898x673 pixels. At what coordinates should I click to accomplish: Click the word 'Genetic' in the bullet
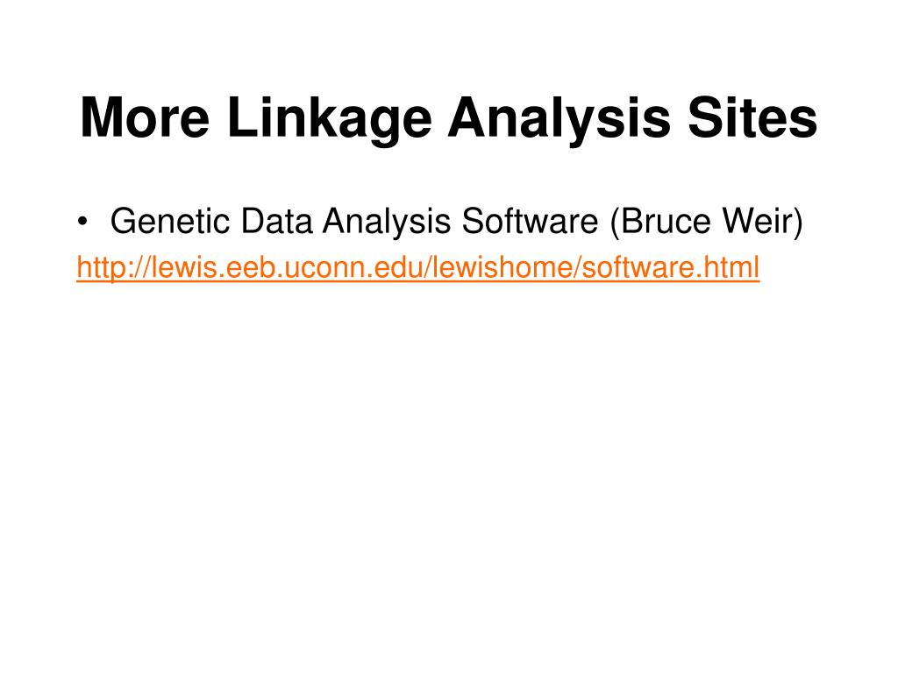pyautogui.click(x=170, y=222)
